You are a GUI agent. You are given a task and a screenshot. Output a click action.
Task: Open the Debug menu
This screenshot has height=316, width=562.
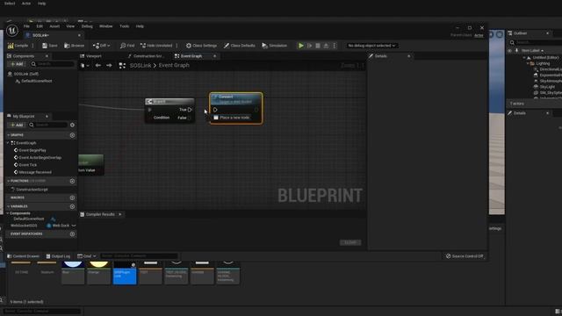click(x=87, y=26)
